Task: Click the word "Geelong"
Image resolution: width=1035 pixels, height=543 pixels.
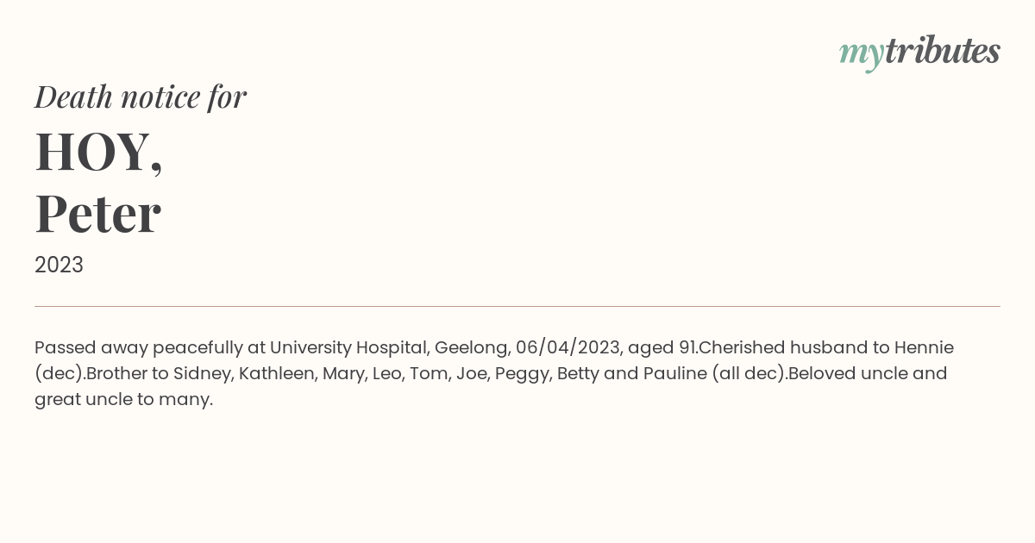Action: coord(471,348)
